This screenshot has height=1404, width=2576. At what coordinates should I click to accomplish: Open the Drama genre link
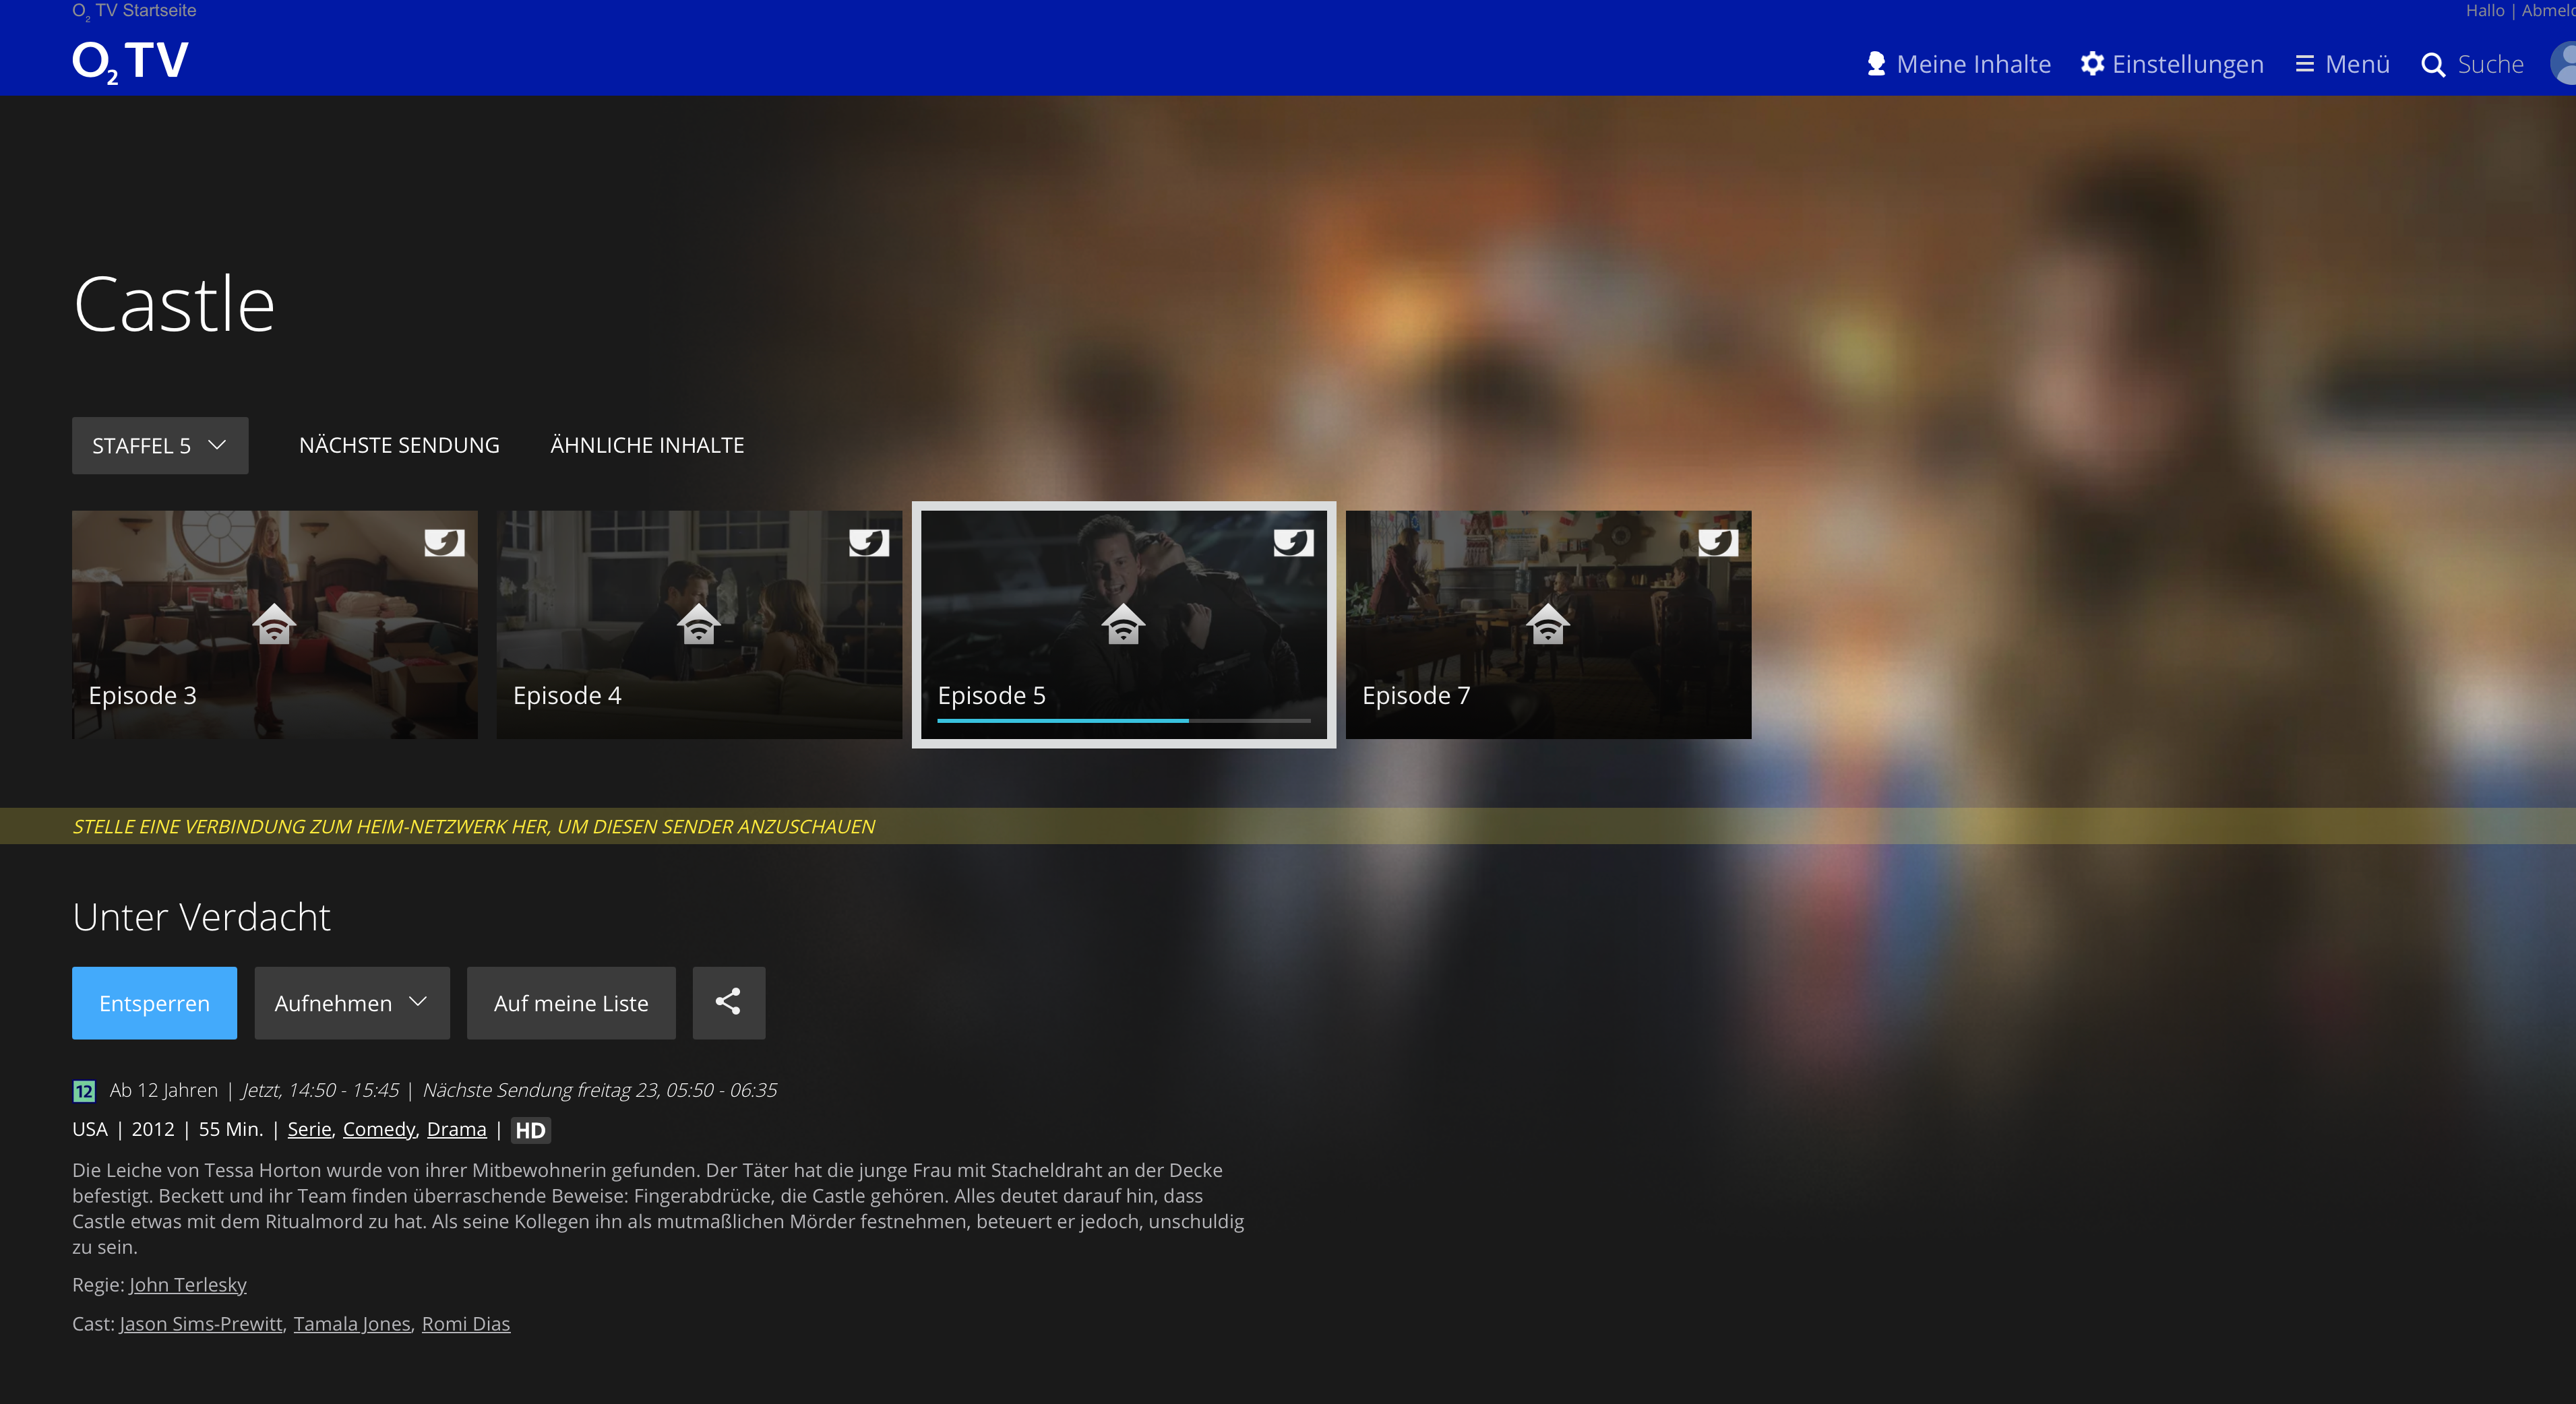coord(457,1129)
